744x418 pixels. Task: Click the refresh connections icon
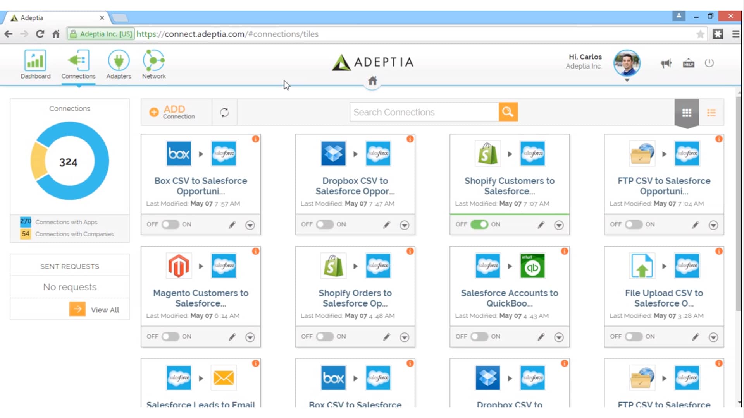pyautogui.click(x=224, y=113)
